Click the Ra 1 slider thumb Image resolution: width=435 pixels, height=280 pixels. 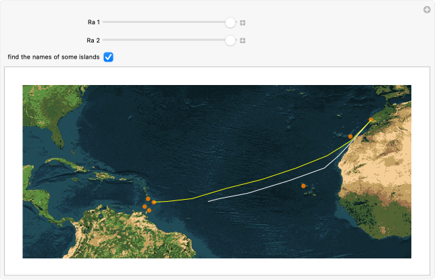pos(230,22)
